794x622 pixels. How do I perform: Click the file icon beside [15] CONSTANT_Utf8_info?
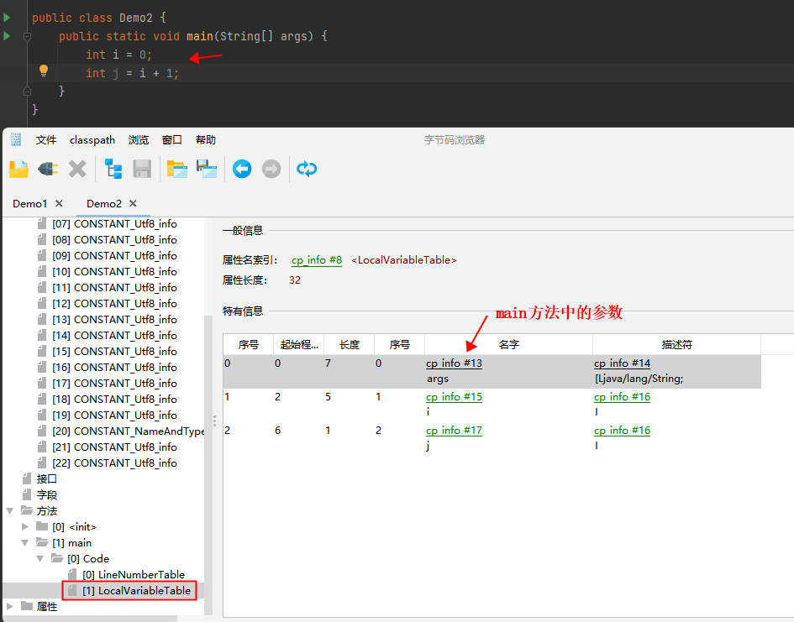(x=42, y=352)
